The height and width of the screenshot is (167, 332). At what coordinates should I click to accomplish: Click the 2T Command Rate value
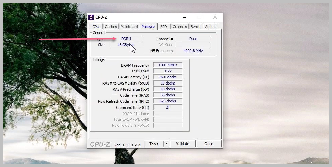pos(168,107)
